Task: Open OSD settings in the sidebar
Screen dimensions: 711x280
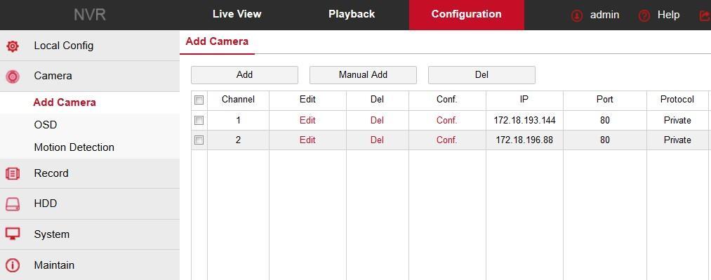Action: (46, 125)
